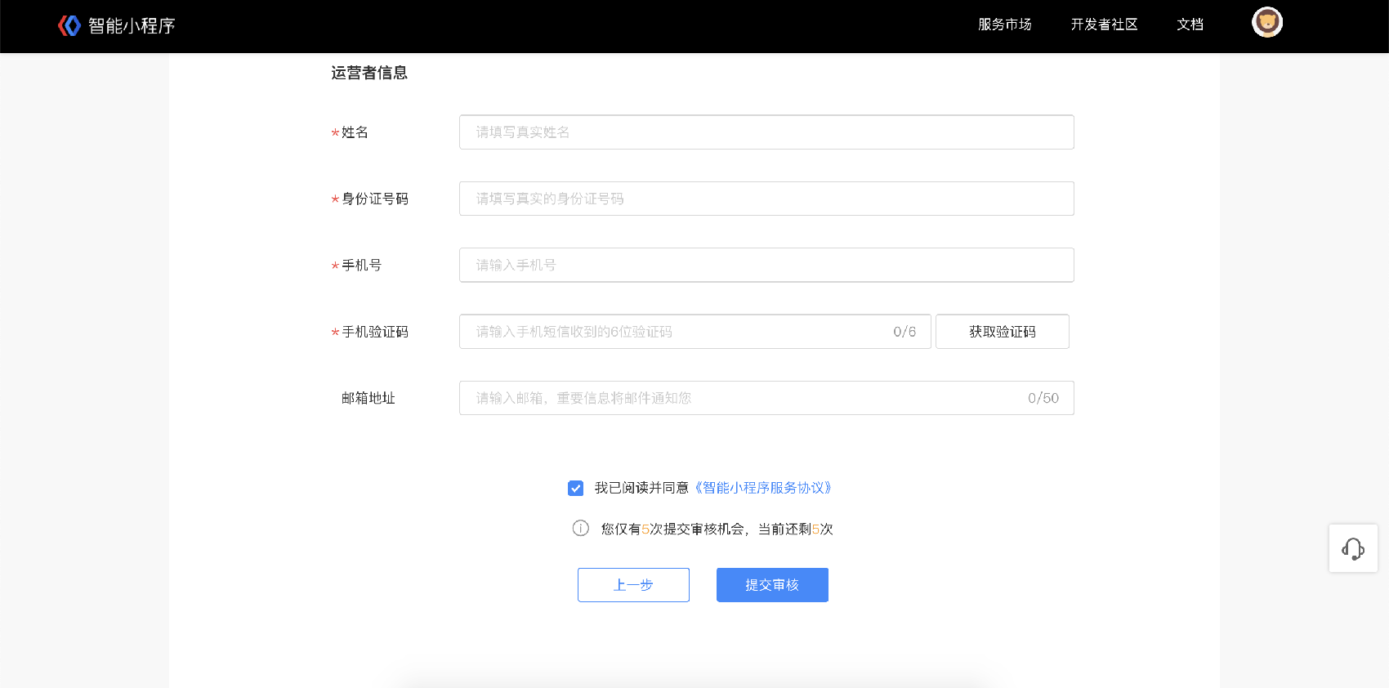Screen dimensions: 1389x688
Task: Click the 我已阅读并同意 agreement label text
Action: tap(641, 488)
